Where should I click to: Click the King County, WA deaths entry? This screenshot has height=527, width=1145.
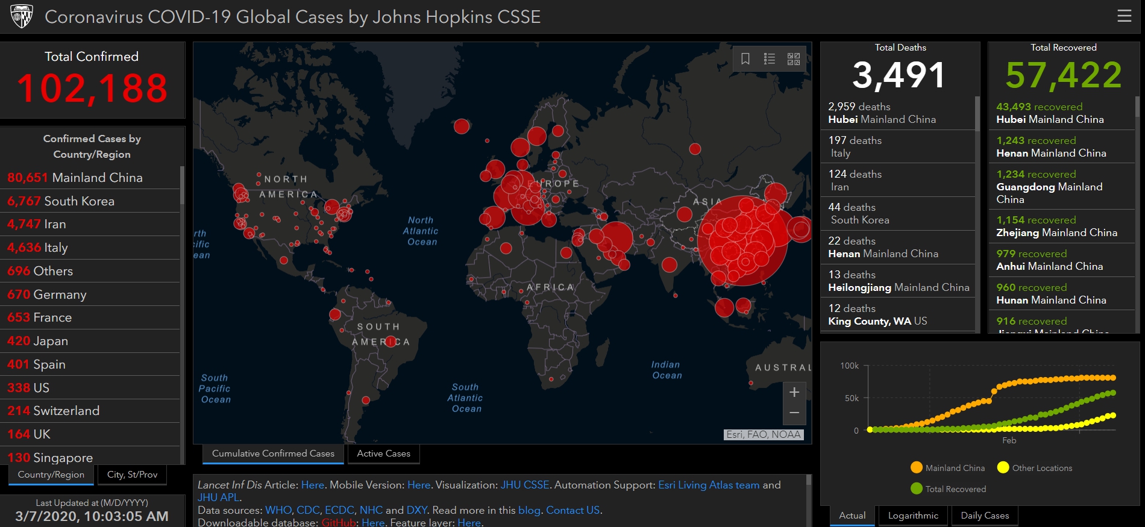[898, 314]
